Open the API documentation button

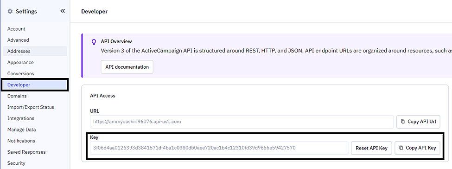[x=127, y=67]
